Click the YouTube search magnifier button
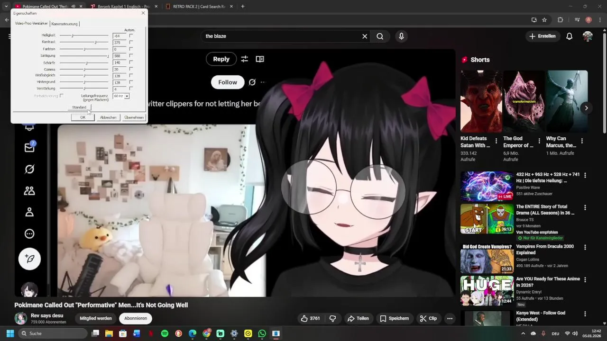Viewport: 607px width, 341px height. 380,36
